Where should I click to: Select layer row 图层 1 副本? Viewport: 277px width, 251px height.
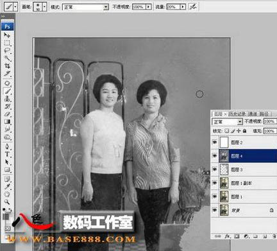(x=244, y=183)
